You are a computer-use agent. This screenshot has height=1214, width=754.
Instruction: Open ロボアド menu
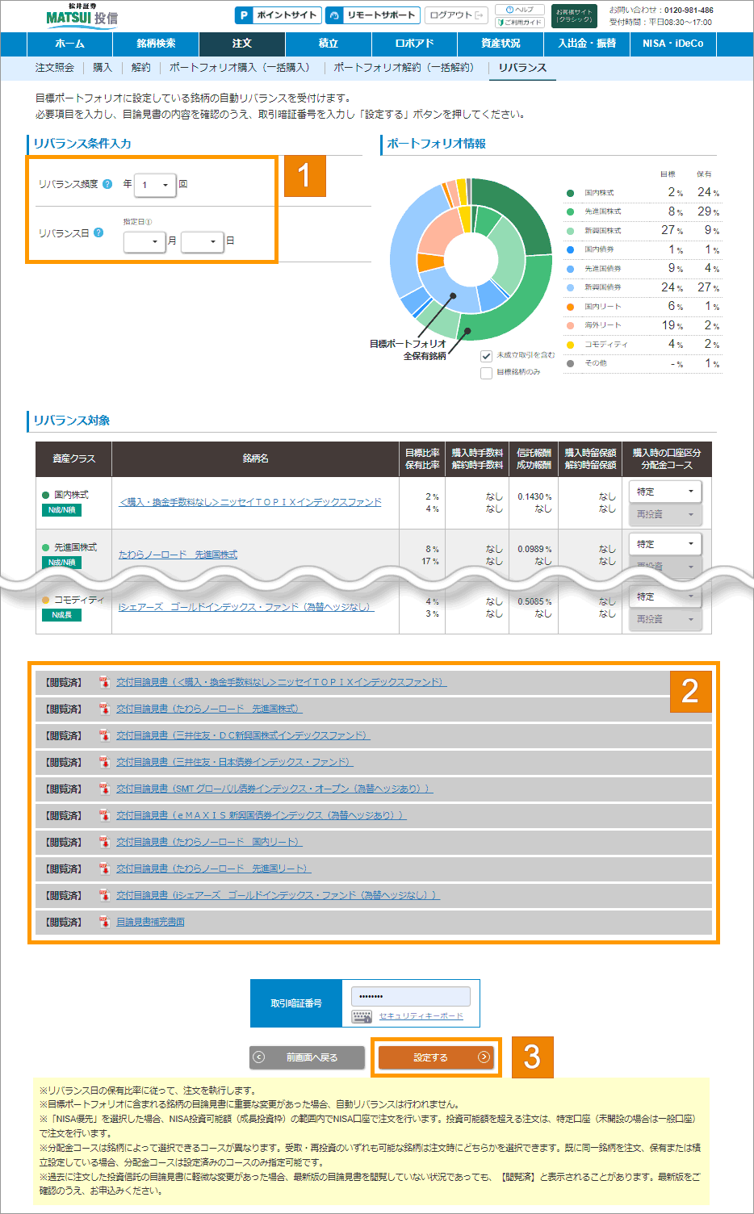[415, 44]
